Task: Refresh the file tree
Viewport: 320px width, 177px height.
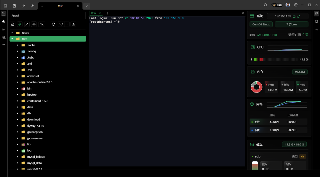Action: [x=53, y=24]
